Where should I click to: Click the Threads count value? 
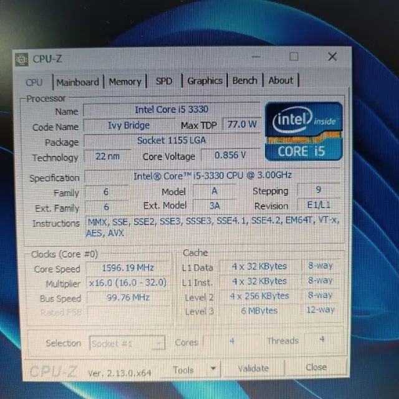[x=322, y=339]
